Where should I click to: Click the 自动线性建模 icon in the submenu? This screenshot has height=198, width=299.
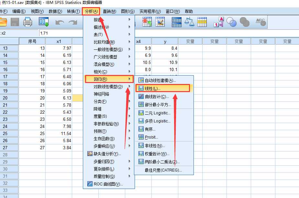point(141,80)
